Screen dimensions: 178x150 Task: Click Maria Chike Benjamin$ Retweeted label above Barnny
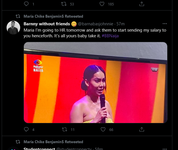[x=53, y=16]
